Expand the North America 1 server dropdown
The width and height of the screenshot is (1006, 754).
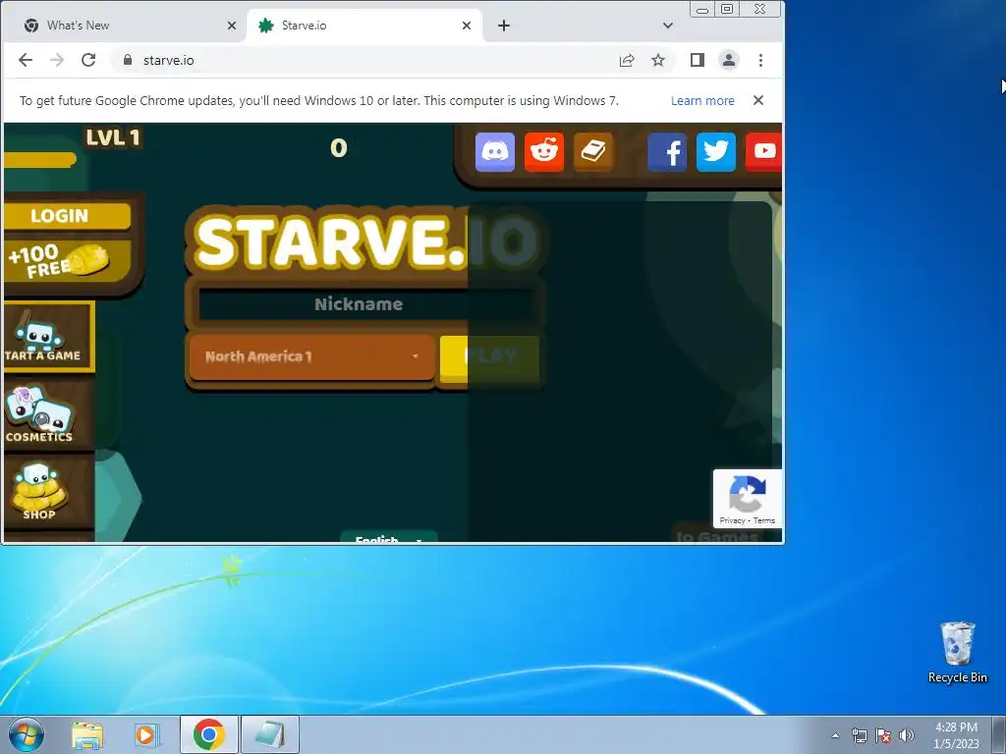pyautogui.click(x=311, y=356)
